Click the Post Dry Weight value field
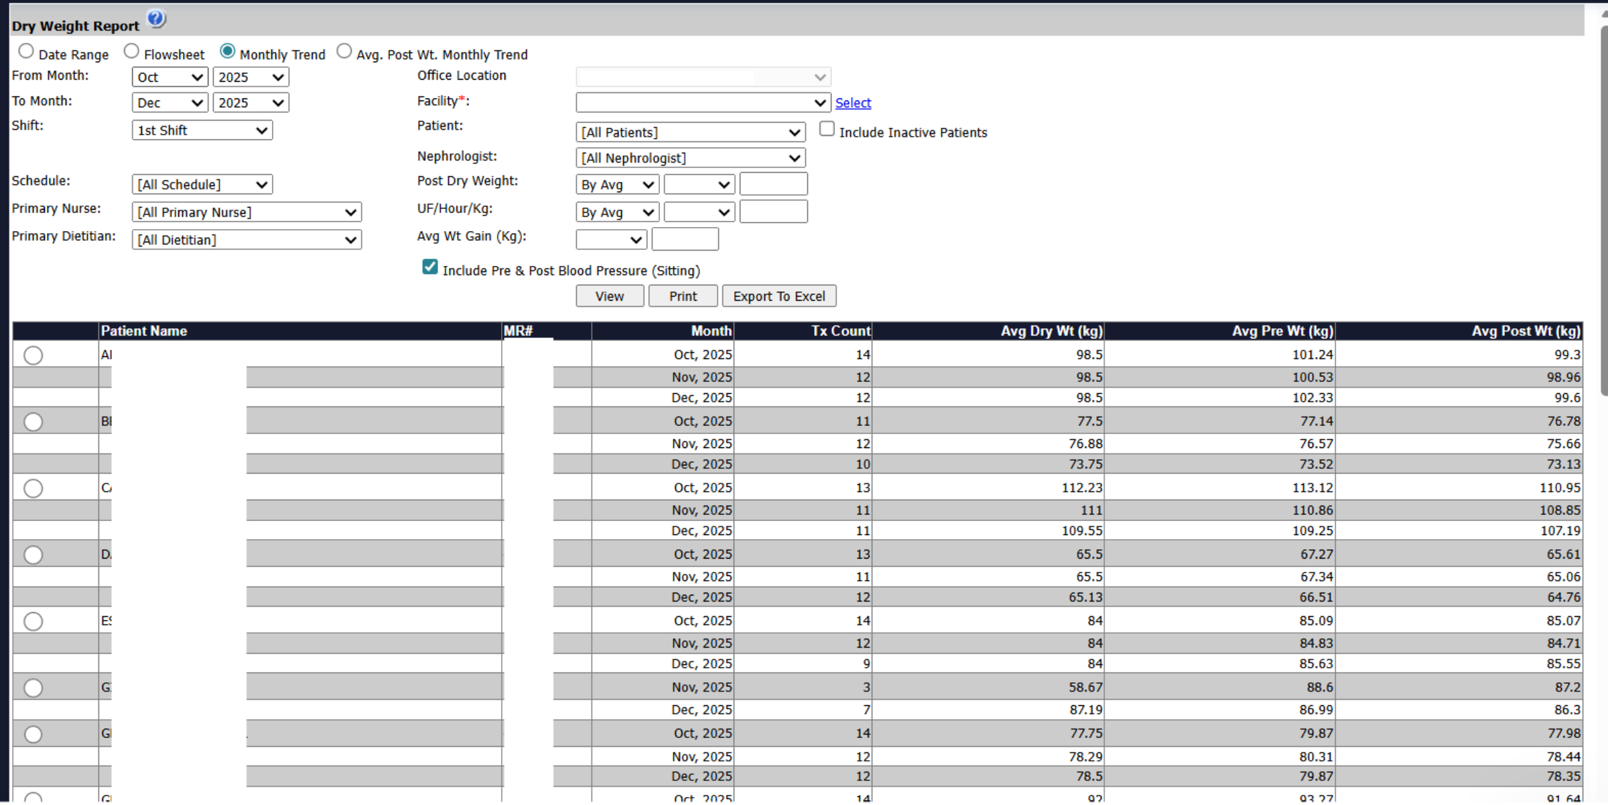 point(774,184)
